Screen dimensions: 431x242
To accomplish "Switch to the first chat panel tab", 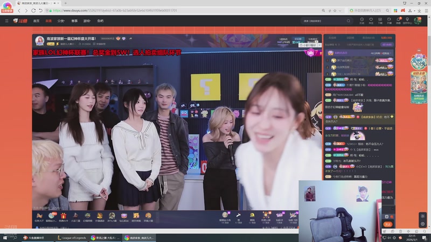I will click(332, 38).
